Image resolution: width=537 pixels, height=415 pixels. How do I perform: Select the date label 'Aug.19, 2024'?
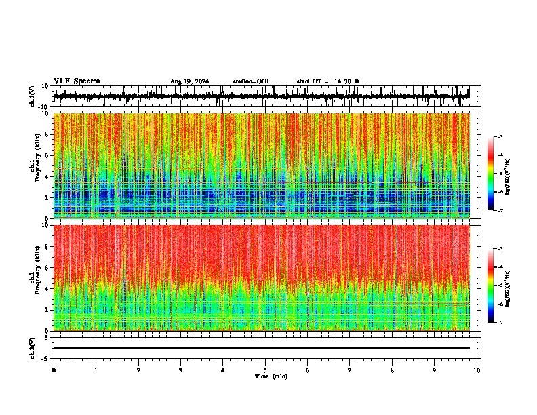[189, 81]
